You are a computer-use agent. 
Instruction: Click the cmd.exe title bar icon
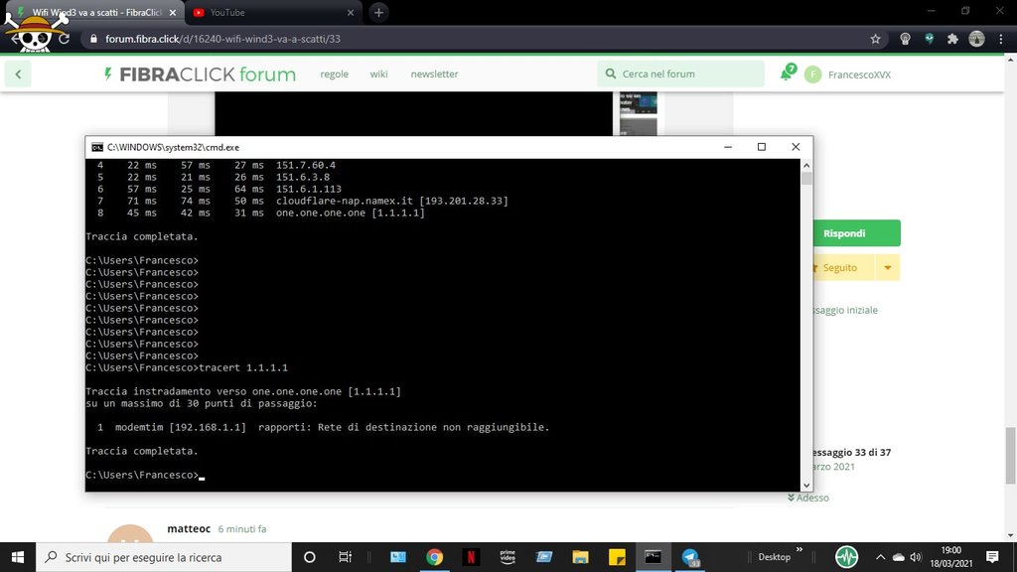(x=97, y=147)
